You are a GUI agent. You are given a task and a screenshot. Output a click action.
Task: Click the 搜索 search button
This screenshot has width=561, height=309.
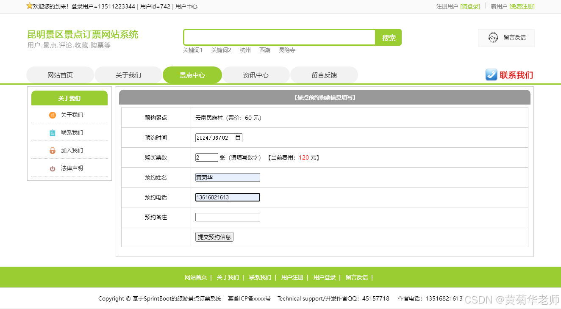click(388, 37)
